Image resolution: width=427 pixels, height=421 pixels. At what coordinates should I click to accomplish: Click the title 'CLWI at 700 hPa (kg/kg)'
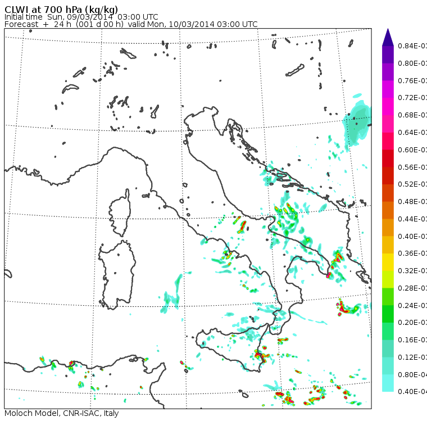(x=61, y=9)
